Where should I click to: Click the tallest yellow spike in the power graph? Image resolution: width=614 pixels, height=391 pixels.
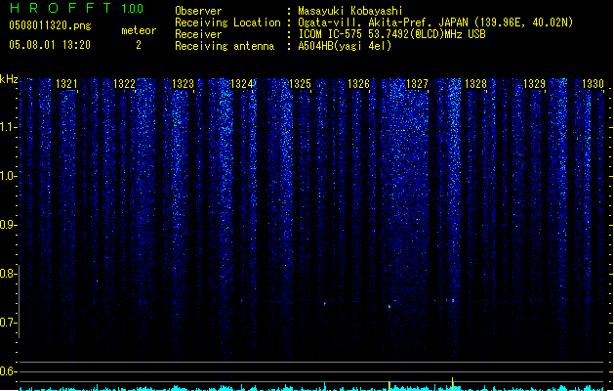(453, 383)
